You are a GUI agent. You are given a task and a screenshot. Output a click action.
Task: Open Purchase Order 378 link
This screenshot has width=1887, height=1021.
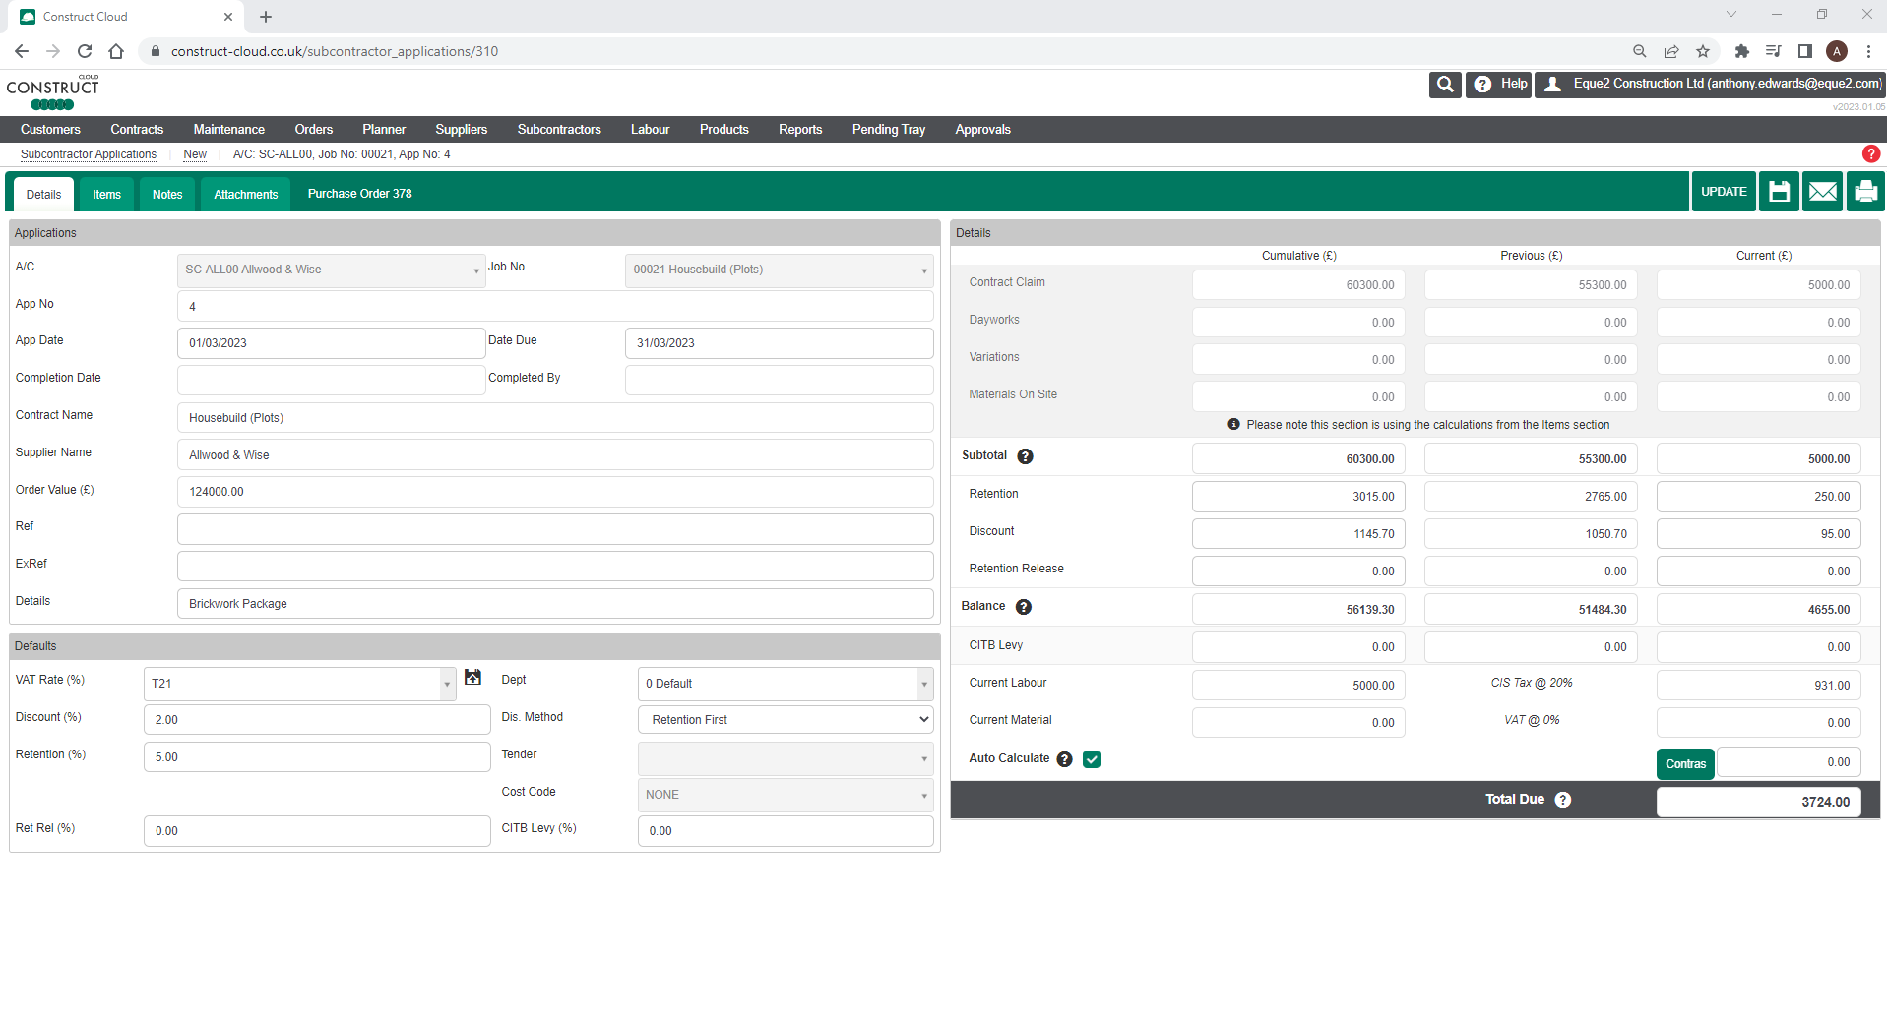click(x=359, y=194)
